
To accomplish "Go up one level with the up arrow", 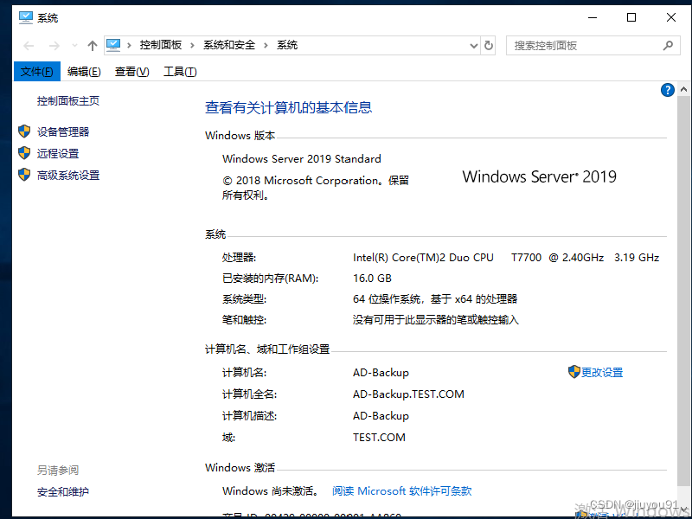I will click(93, 46).
